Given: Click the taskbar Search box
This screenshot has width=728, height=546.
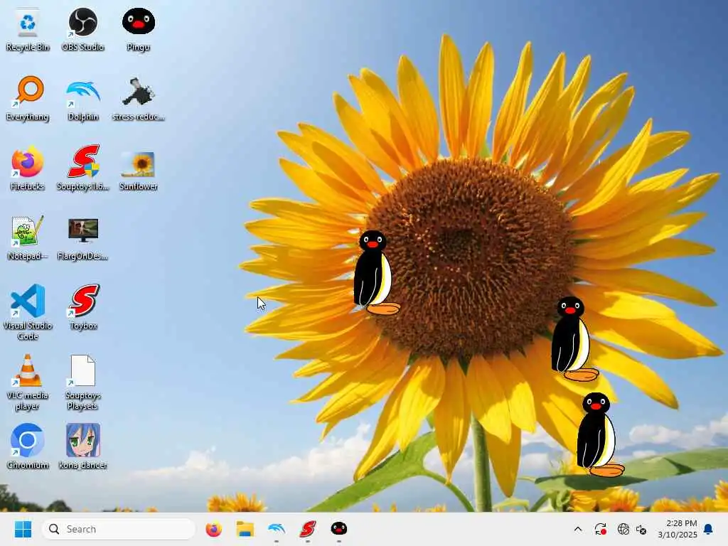Looking at the screenshot, I should tap(119, 529).
